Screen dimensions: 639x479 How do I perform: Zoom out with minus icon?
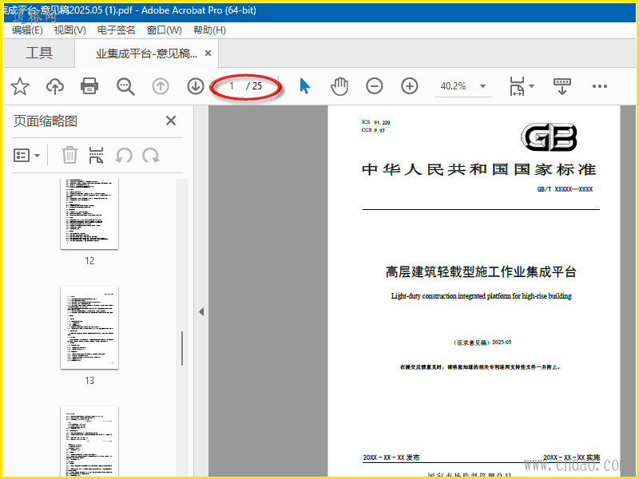[x=374, y=86]
